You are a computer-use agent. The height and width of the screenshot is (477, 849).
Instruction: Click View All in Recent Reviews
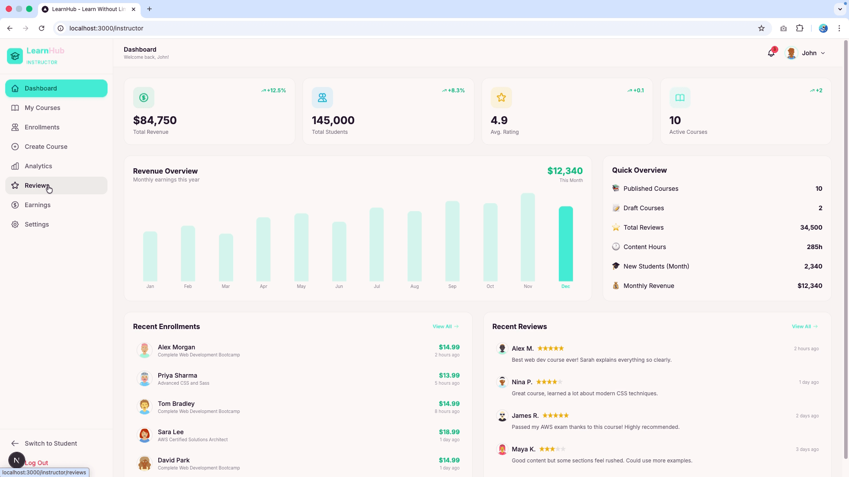click(805, 326)
